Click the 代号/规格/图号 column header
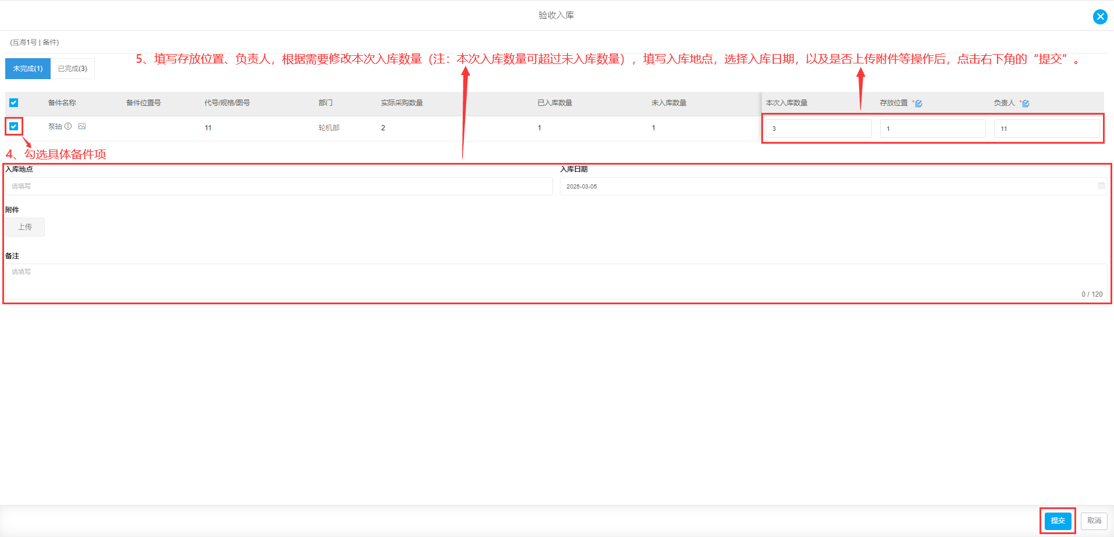This screenshot has width=1114, height=537. pos(227,103)
